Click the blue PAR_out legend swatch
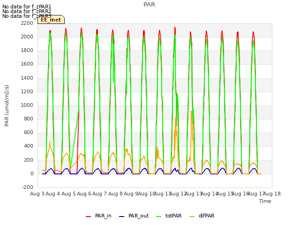The width and height of the screenshot is (300, 225). 121,217
